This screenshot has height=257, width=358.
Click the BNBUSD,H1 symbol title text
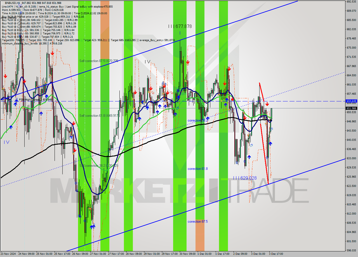point(13,3)
